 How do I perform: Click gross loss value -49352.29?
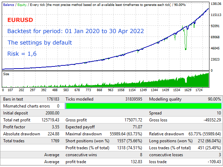(x=212, y=120)
